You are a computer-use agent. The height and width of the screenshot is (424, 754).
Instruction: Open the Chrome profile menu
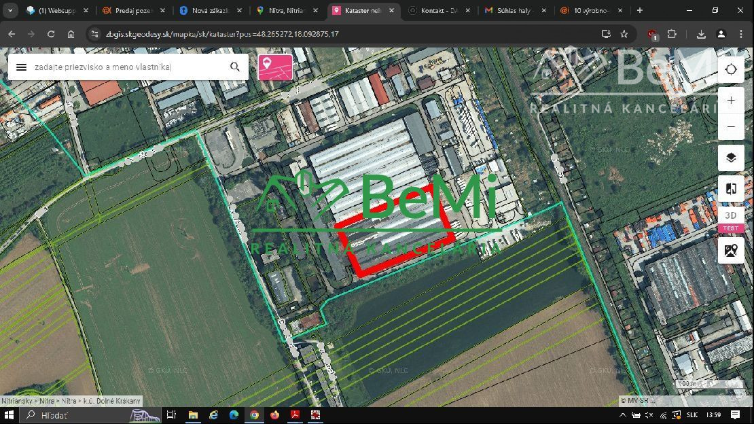point(721,34)
